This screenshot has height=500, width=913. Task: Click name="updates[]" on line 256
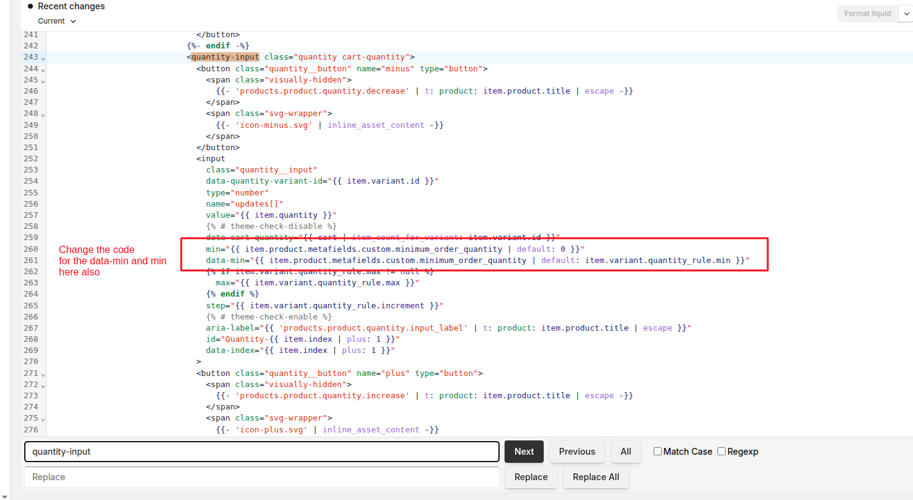click(245, 203)
